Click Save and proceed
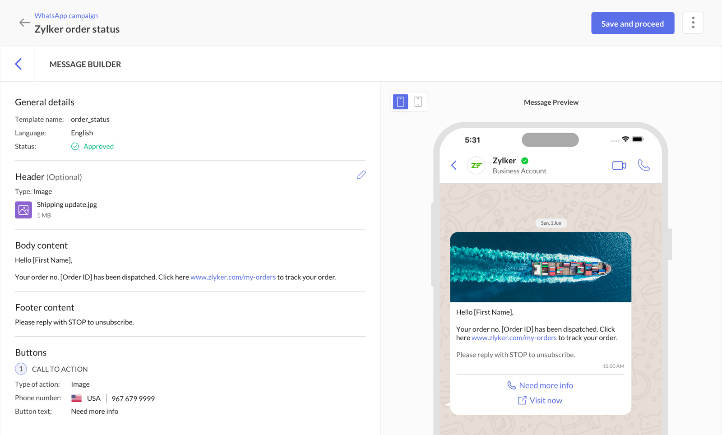722x435 pixels. (632, 23)
